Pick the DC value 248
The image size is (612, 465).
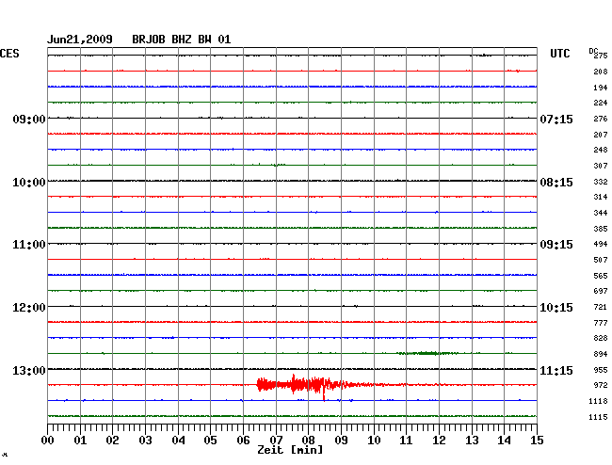[601, 151]
